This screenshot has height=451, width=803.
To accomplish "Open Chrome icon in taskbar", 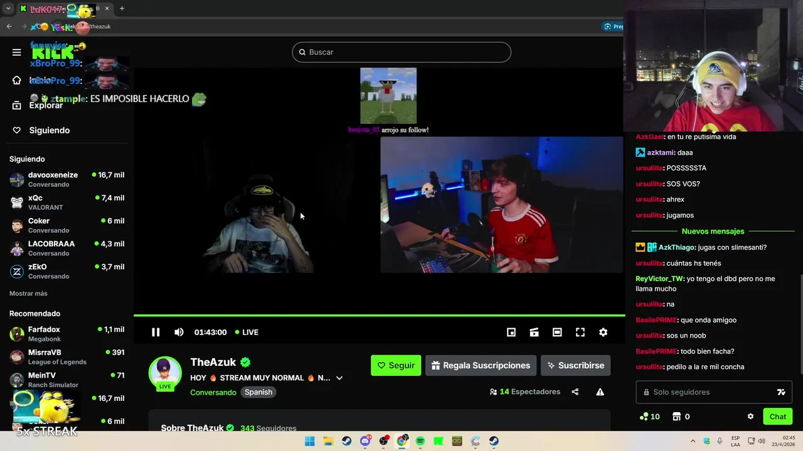I will tap(402, 441).
